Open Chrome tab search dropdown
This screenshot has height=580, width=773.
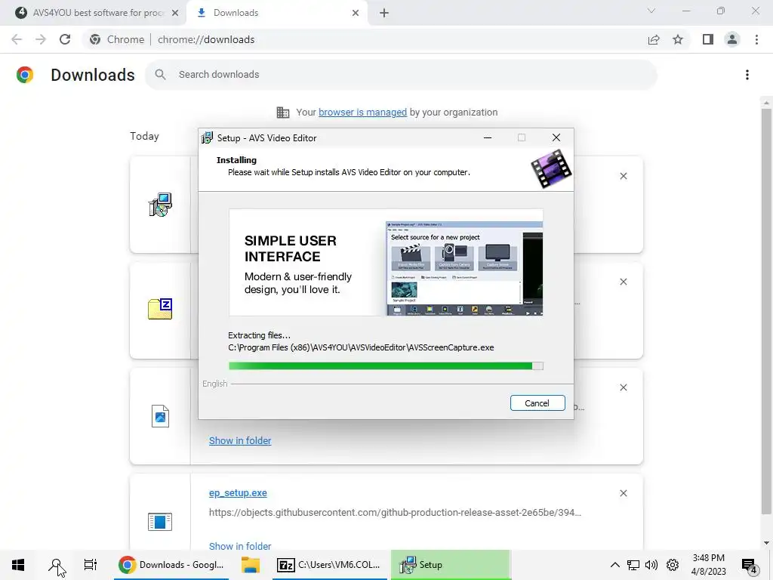coord(651,11)
